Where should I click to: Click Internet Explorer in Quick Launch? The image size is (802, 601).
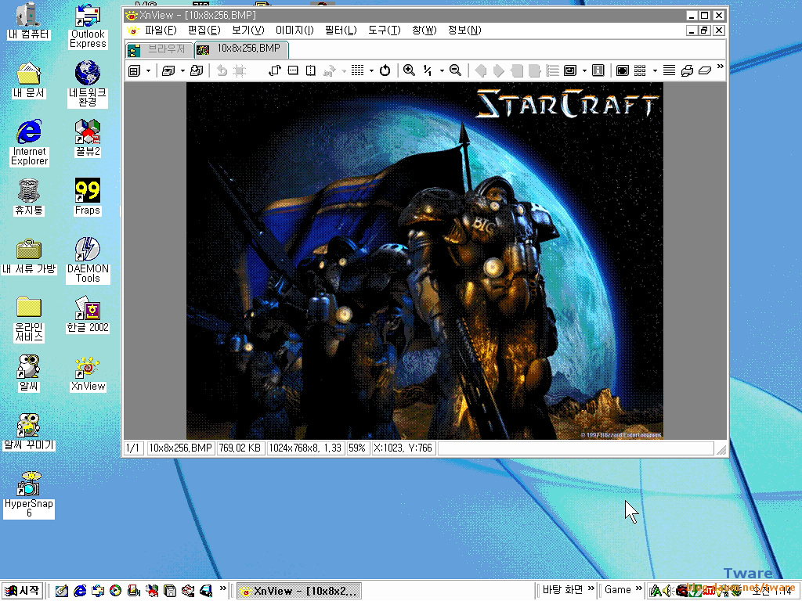[80, 591]
